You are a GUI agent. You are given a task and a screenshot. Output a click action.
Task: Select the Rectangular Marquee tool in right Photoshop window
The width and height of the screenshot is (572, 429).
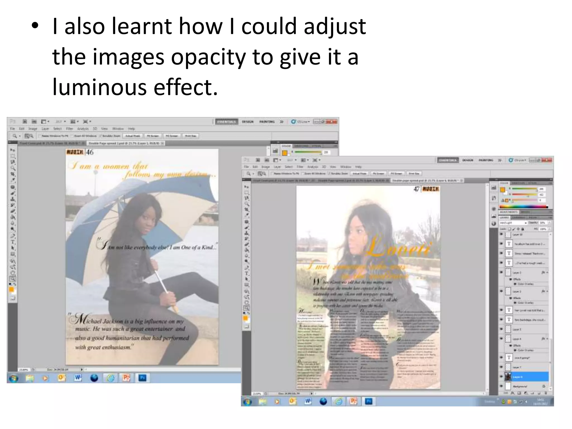coord(247,193)
